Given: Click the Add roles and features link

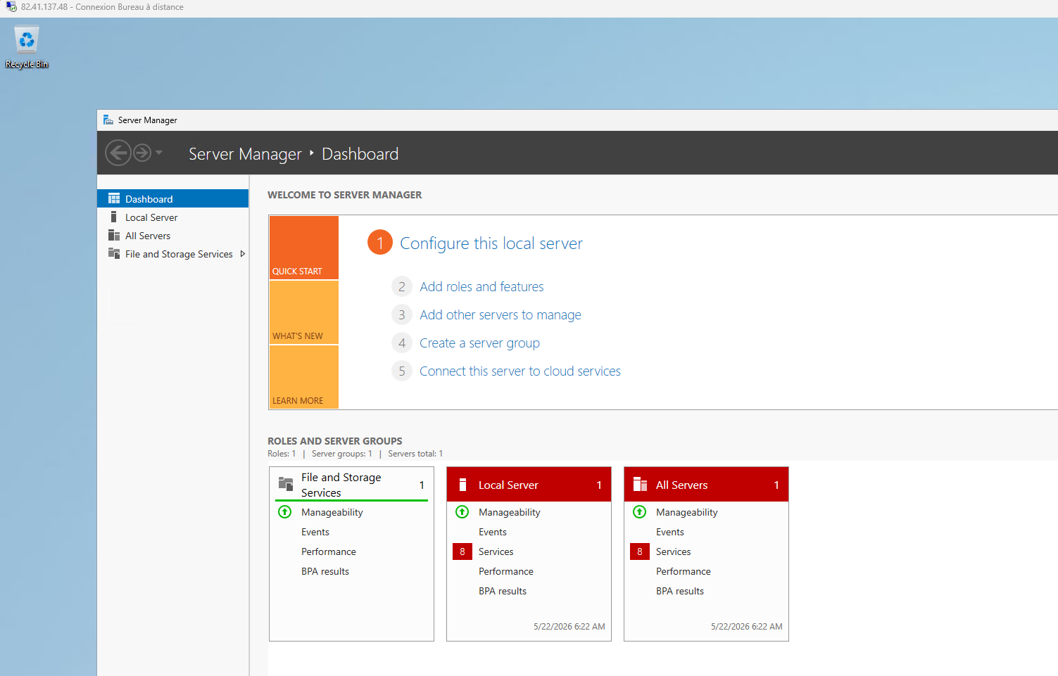Looking at the screenshot, I should [x=481, y=287].
